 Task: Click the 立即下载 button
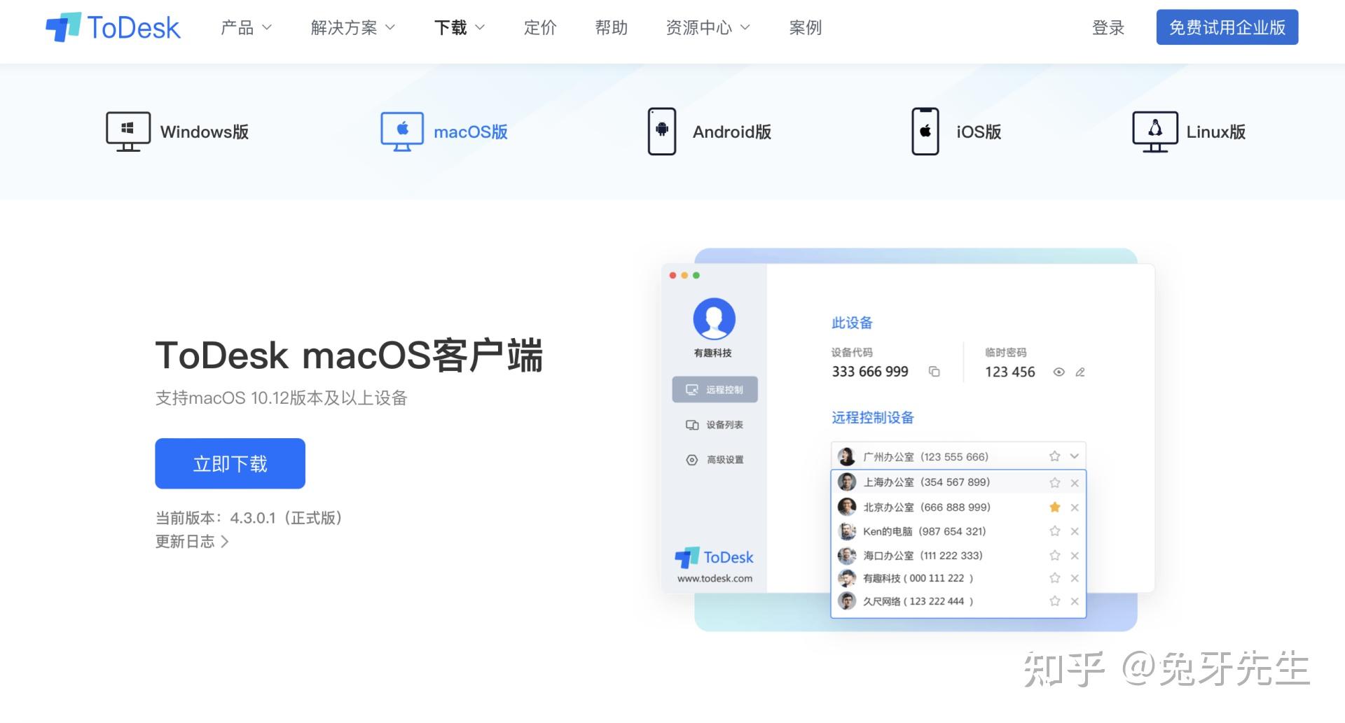(x=230, y=463)
